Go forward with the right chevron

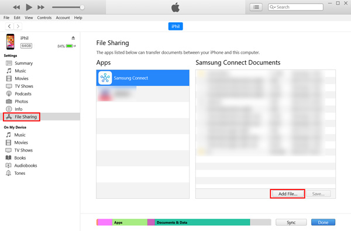click(18, 26)
